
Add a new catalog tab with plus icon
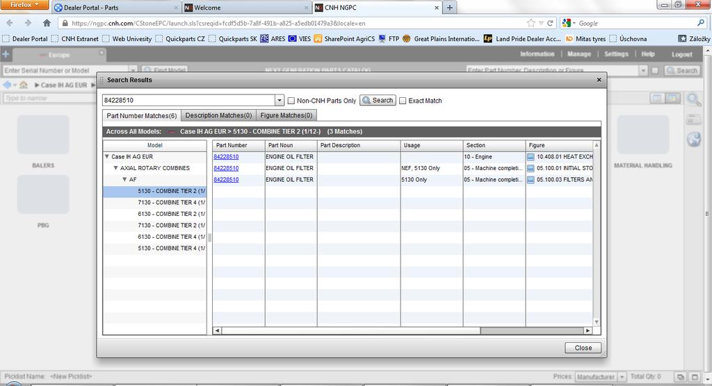[6, 54]
